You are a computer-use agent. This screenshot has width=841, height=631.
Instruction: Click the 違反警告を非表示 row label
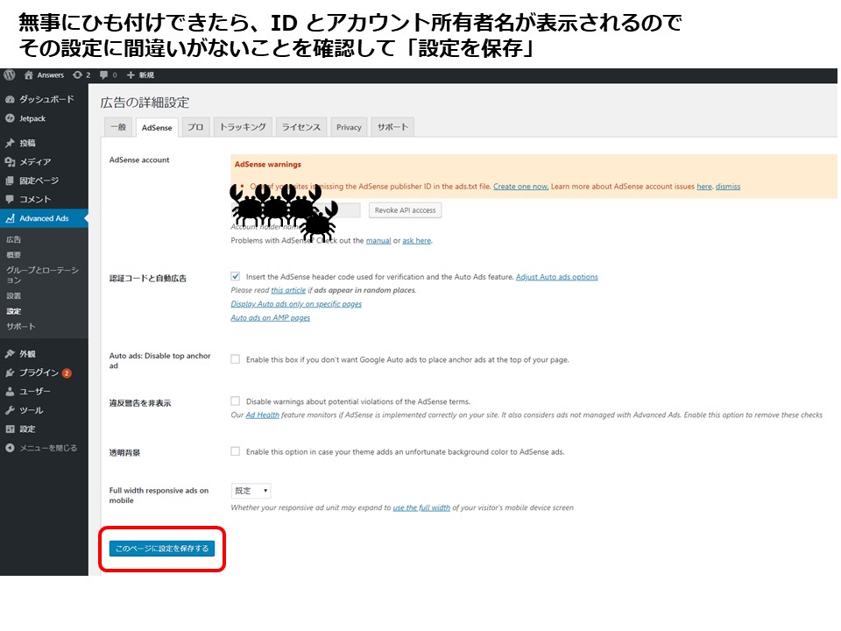140,403
